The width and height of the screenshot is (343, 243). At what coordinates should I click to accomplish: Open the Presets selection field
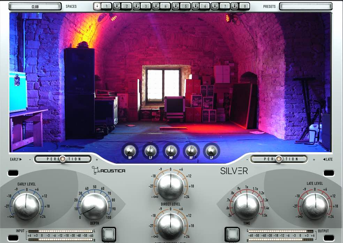pyautogui.click(x=306, y=6)
